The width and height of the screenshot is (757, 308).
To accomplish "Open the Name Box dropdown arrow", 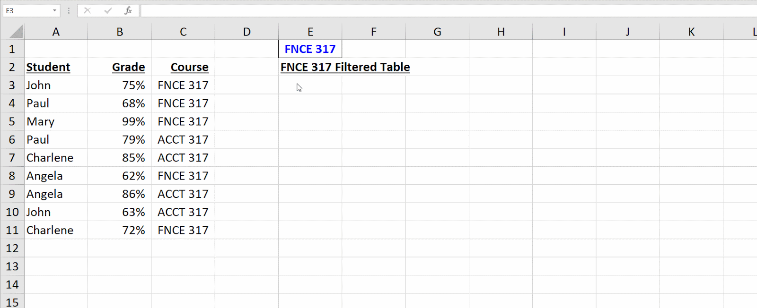I will (54, 10).
